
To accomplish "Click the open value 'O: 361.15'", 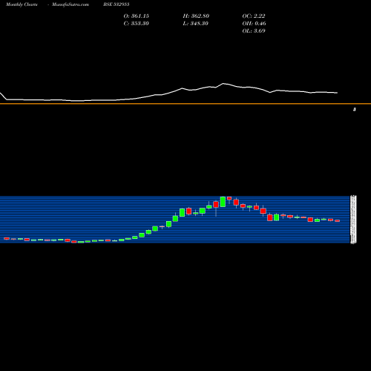I will tap(137, 16).
